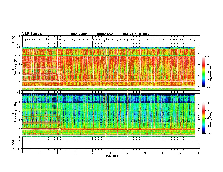The image size is (223, 172).
Task: Click the "6" kHz tick of ch.1 spectrogram
Action: (x=20, y=64)
